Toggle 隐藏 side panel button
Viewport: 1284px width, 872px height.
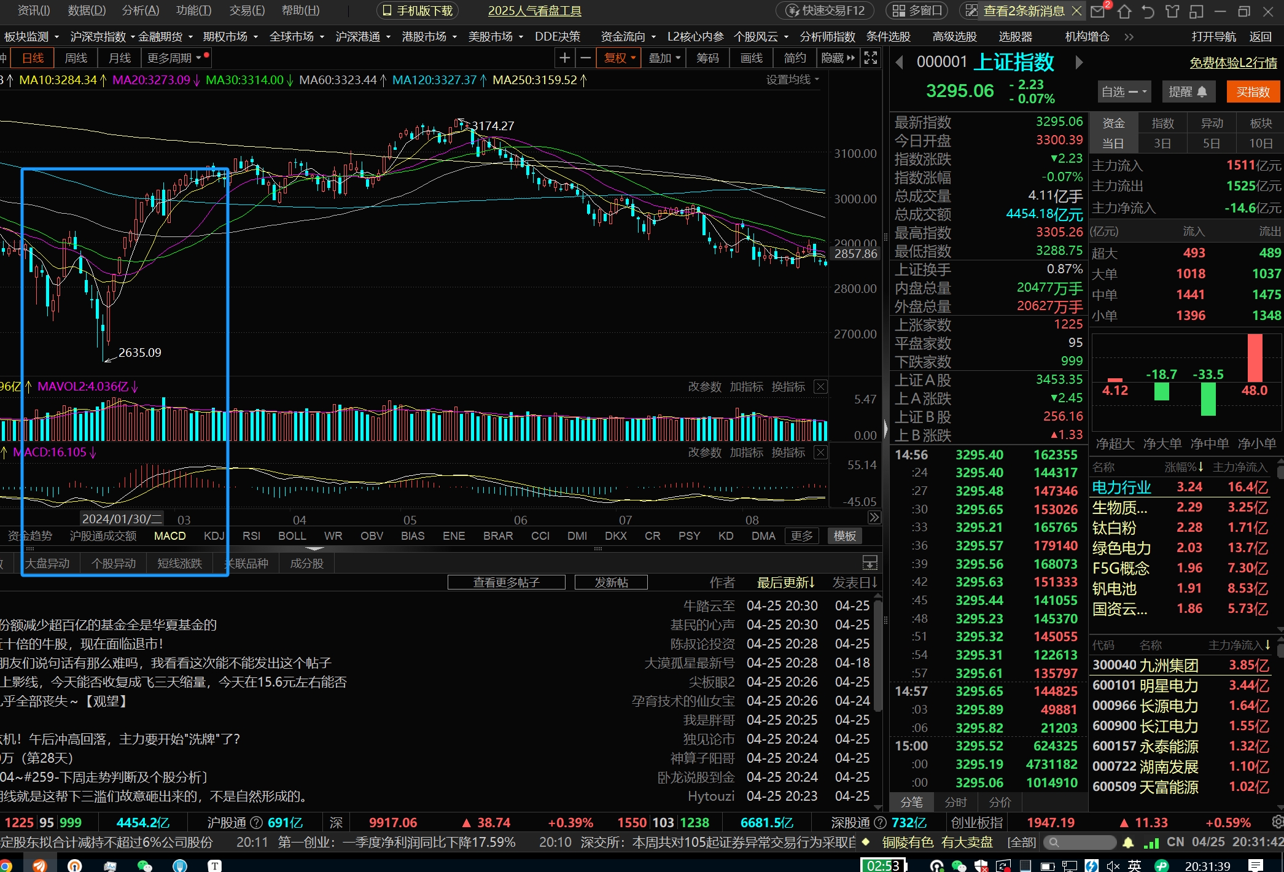(838, 58)
